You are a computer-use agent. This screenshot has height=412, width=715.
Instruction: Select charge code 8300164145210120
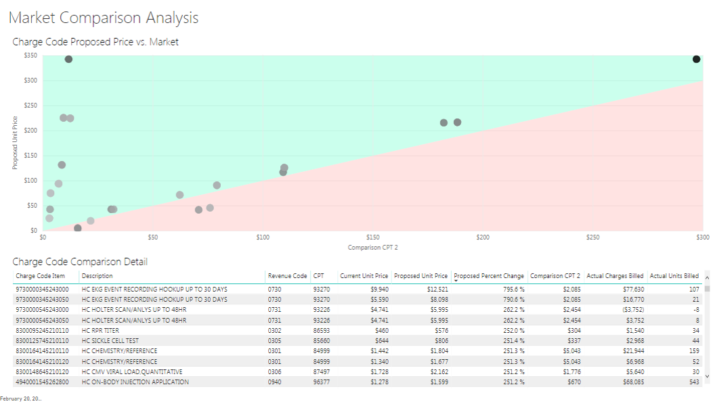click(x=42, y=361)
